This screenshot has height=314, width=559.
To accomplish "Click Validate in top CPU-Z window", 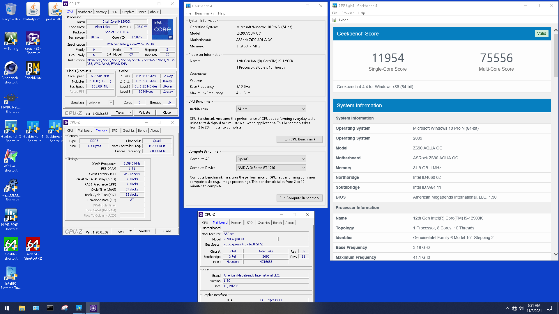I will (144, 113).
